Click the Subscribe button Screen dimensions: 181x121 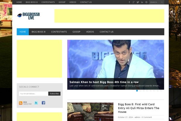(54, 94)
